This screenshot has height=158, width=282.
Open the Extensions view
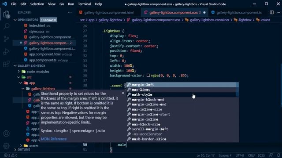(x=6, y=64)
